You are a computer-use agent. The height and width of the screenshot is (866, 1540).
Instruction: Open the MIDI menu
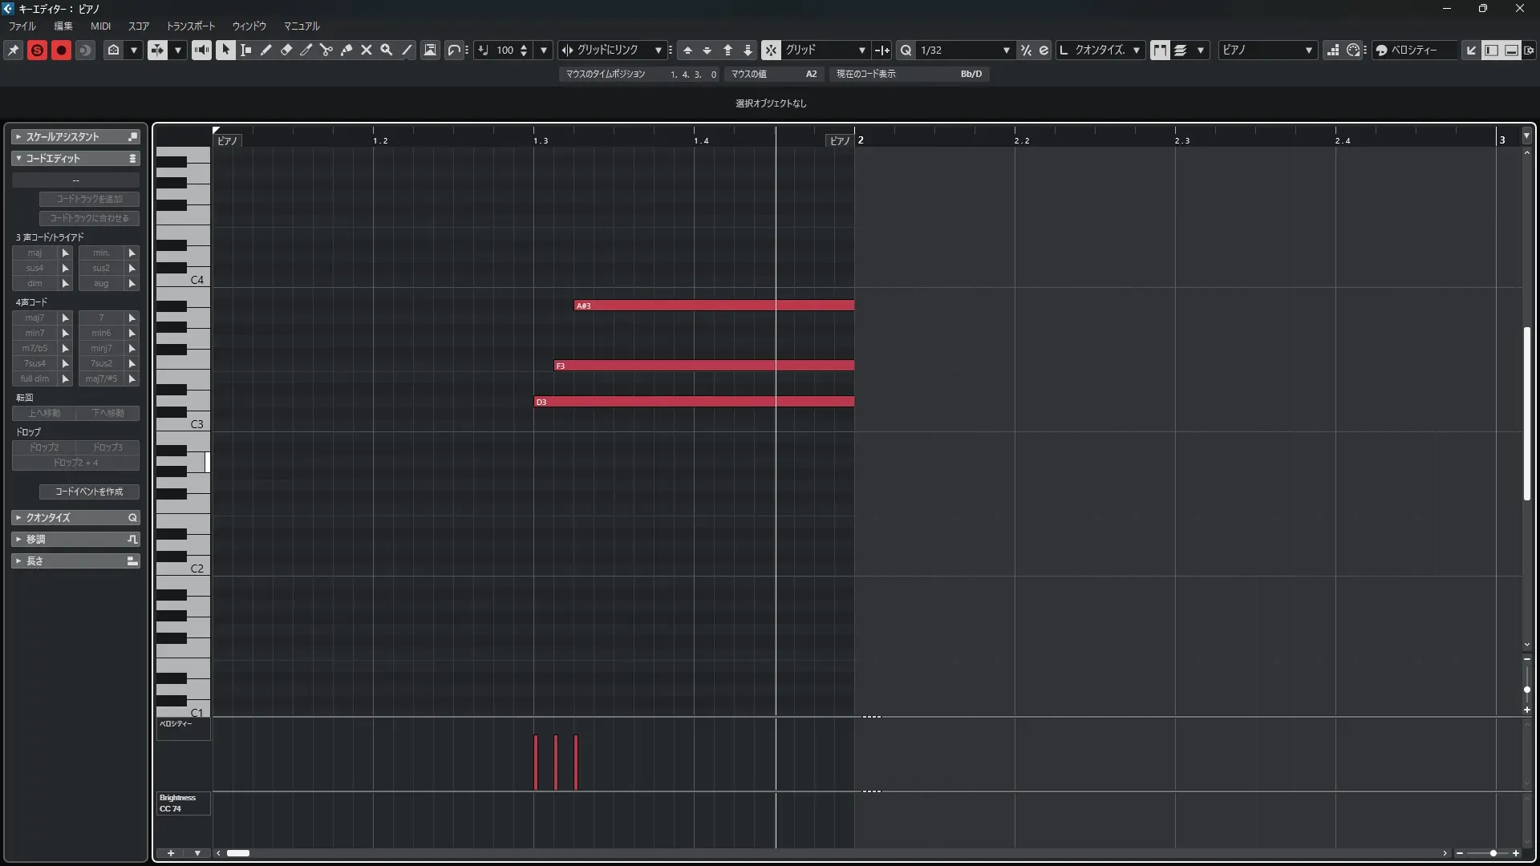coord(100,26)
